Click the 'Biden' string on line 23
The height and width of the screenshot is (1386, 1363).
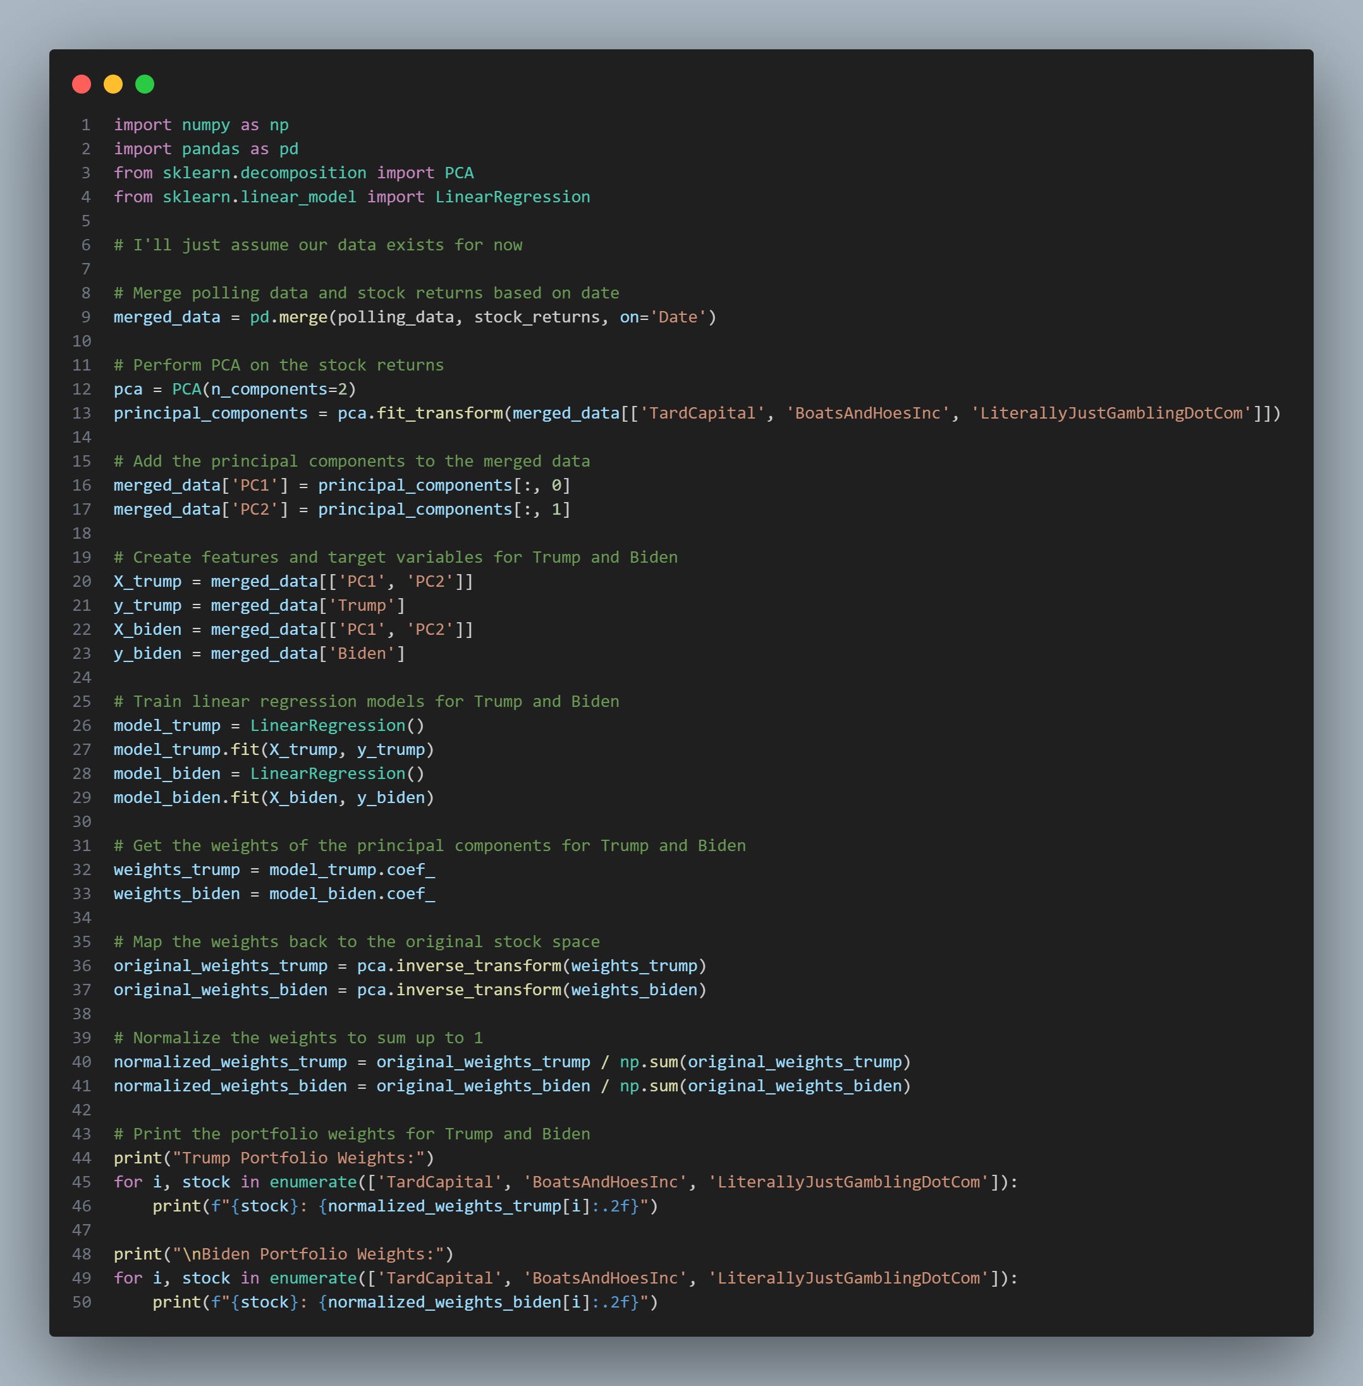[362, 654]
